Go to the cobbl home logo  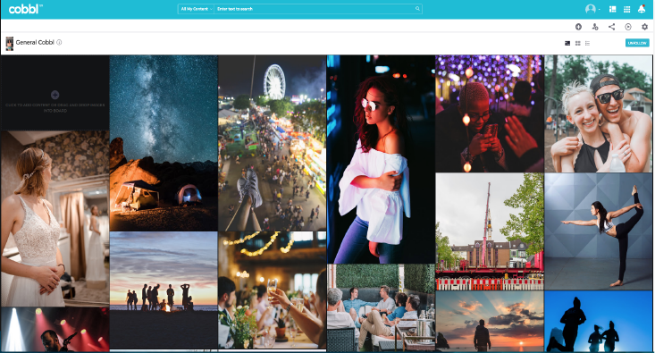tap(25, 9)
